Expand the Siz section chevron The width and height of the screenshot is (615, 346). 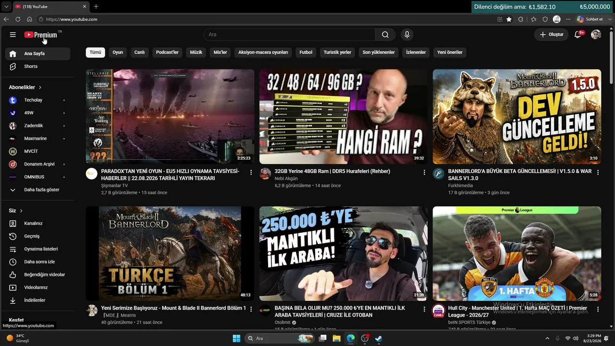click(x=21, y=211)
